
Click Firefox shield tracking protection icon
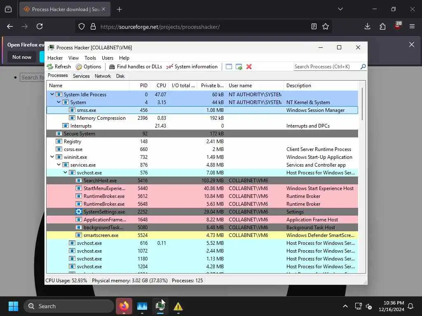(x=82, y=26)
